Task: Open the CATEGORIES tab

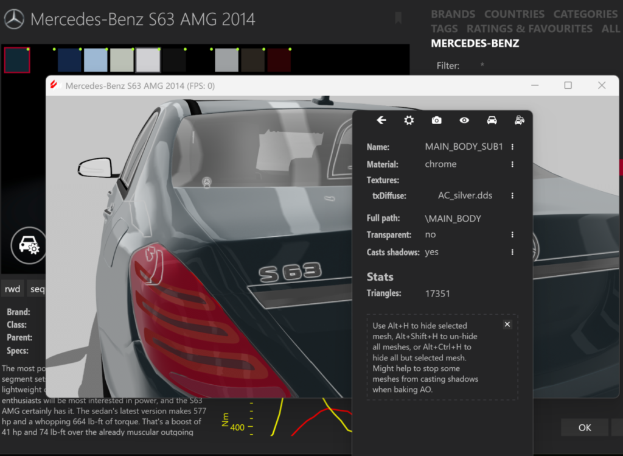Action: [x=585, y=14]
